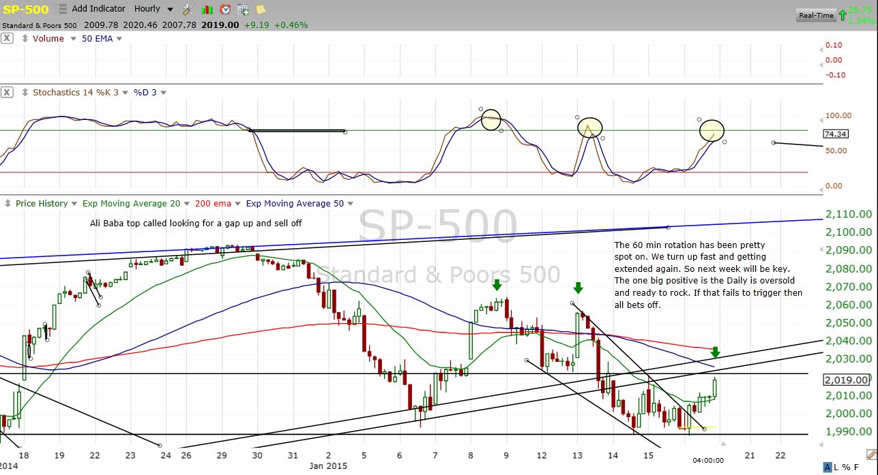The height and width of the screenshot is (475, 878).
Task: Click the Real-Time button
Action: [816, 15]
